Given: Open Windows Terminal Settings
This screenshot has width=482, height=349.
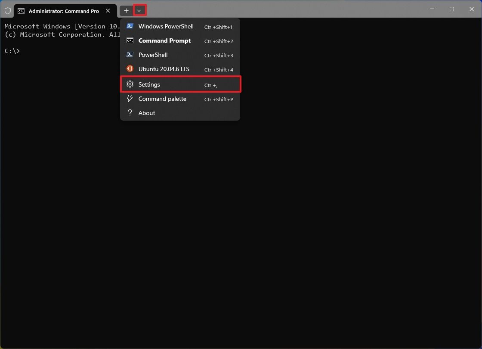Looking at the screenshot, I should coord(148,84).
